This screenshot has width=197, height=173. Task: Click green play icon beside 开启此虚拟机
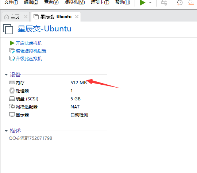point(12,43)
